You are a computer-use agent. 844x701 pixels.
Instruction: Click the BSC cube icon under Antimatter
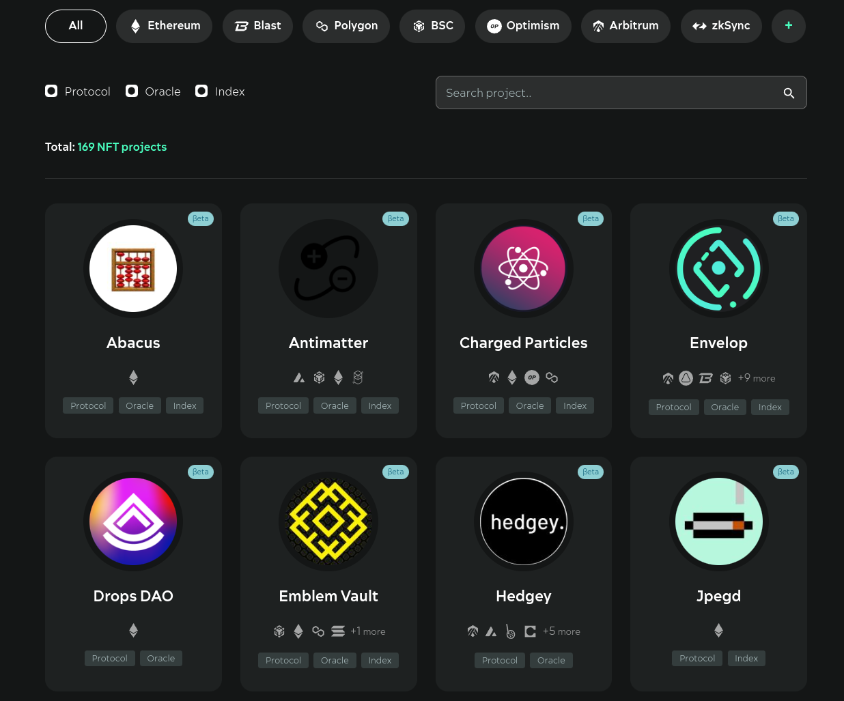tap(319, 377)
